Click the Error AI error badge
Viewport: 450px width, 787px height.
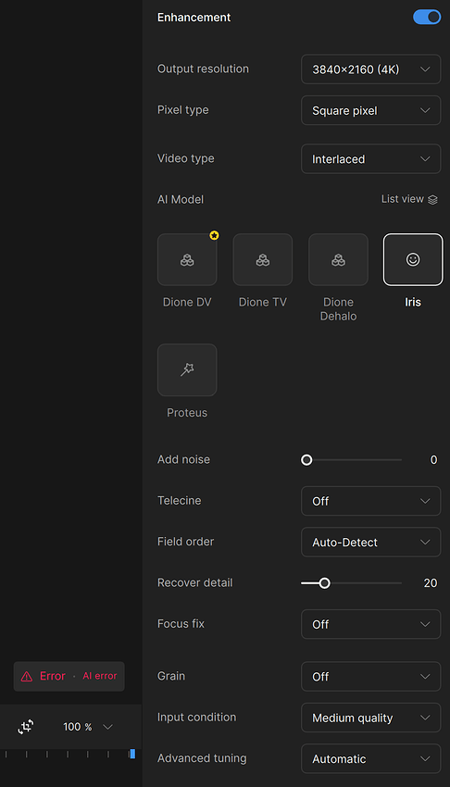point(69,676)
